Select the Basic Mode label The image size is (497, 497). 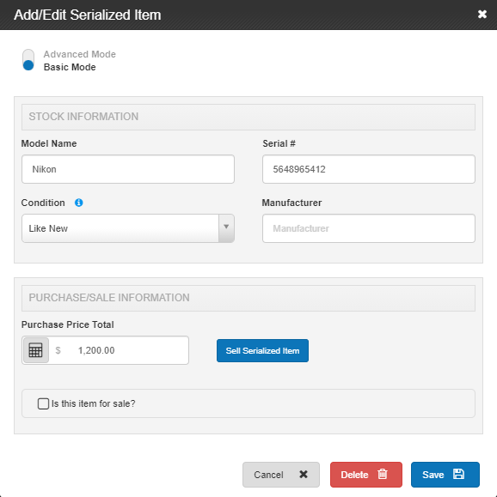(70, 67)
